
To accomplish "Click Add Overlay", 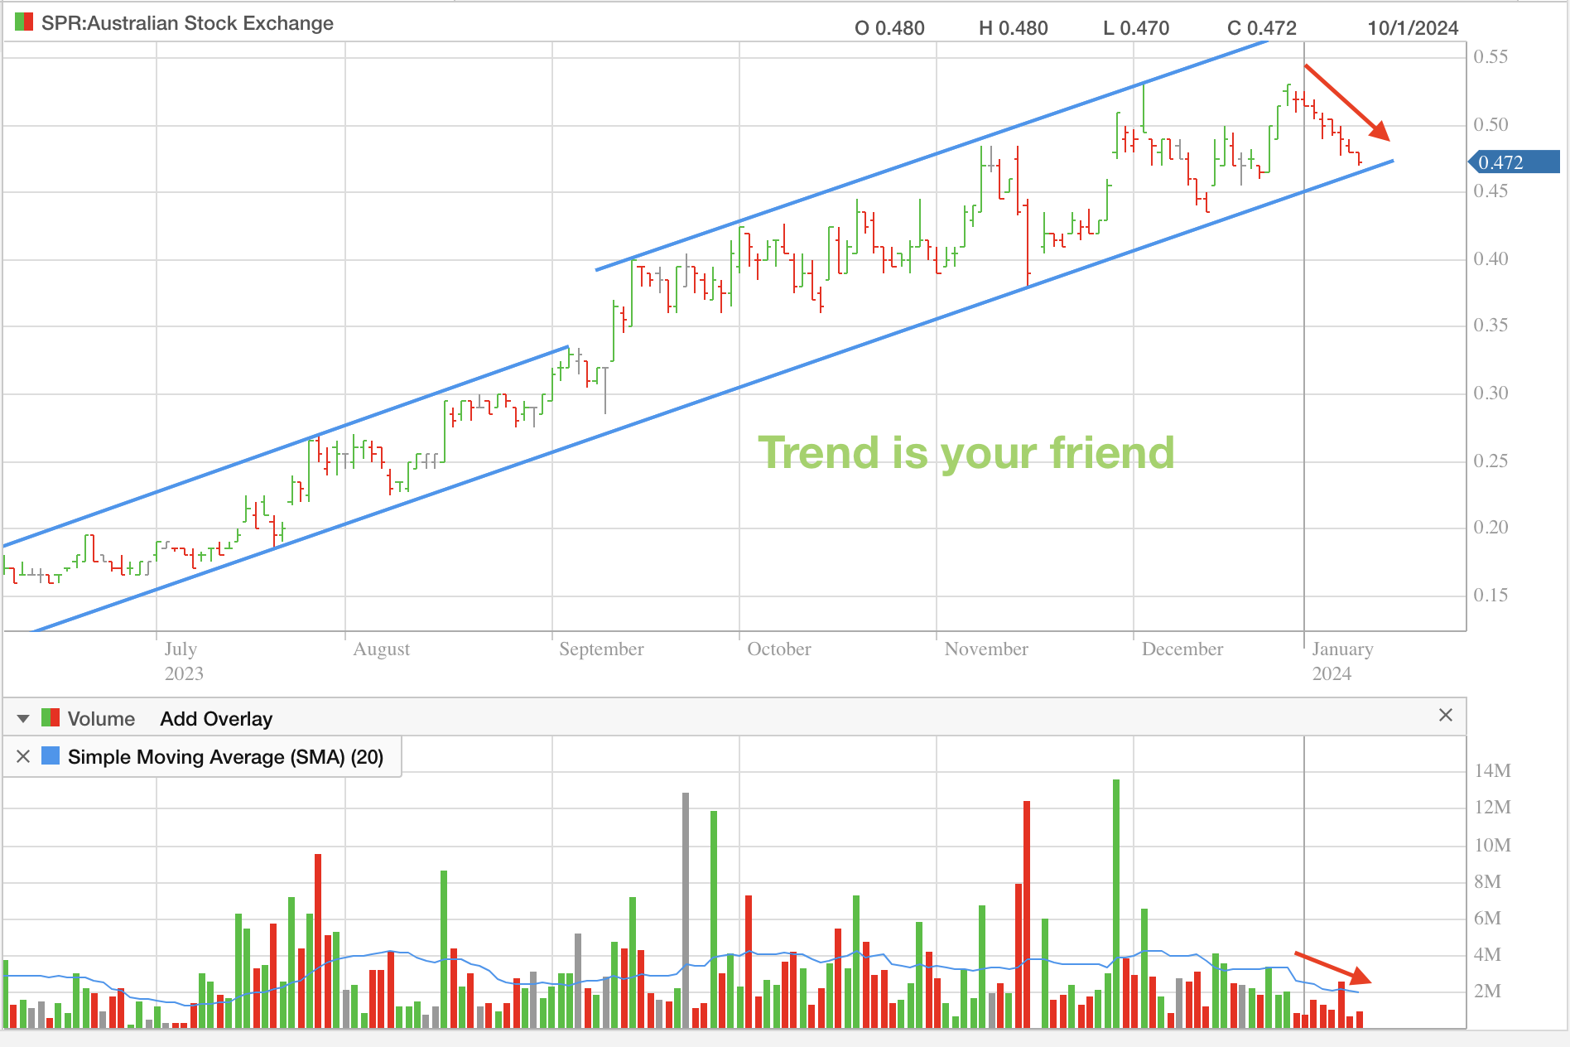I will (x=216, y=719).
